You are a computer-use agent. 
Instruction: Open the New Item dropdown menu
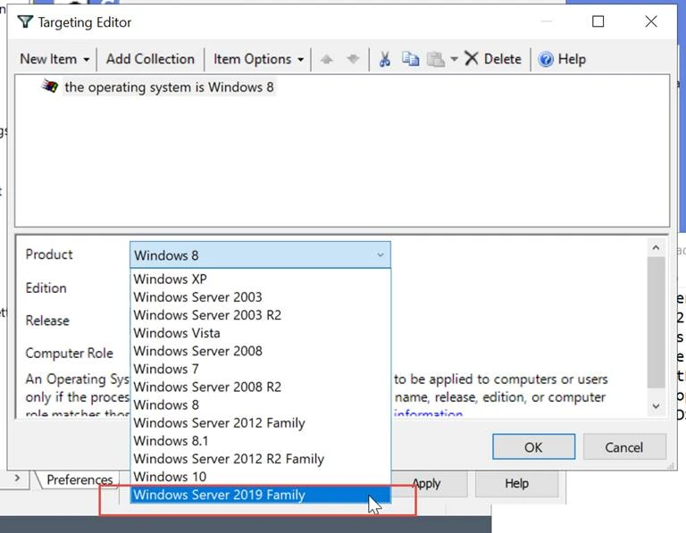coord(54,59)
